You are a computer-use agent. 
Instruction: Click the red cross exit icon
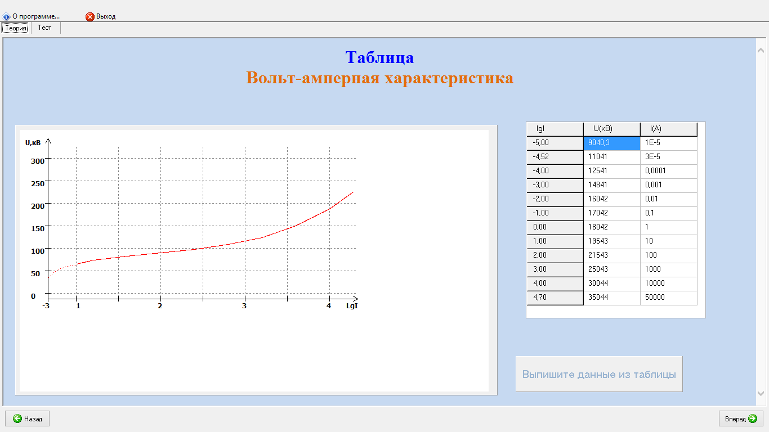[x=90, y=16]
